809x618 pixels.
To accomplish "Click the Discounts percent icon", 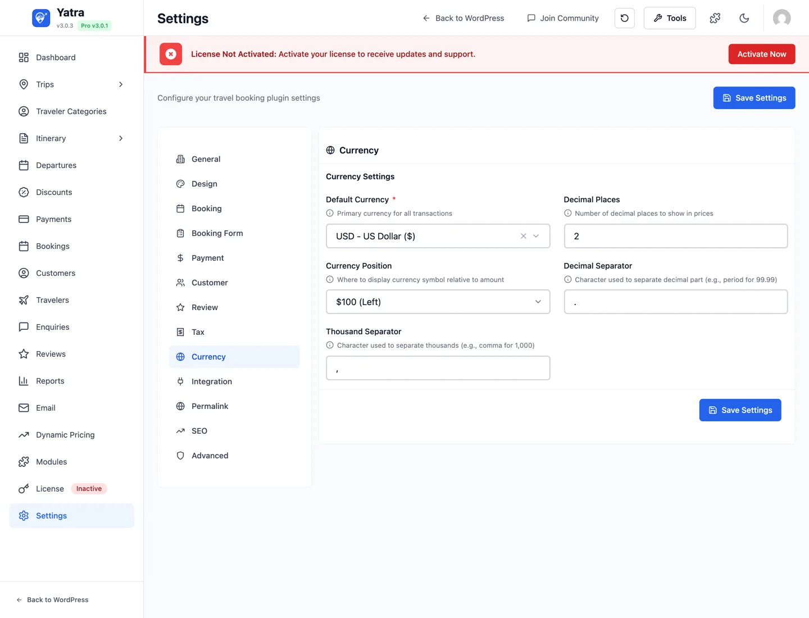I will pyautogui.click(x=24, y=192).
